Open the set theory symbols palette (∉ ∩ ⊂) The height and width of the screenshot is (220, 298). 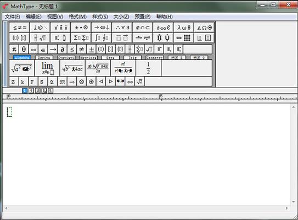pos(143,28)
